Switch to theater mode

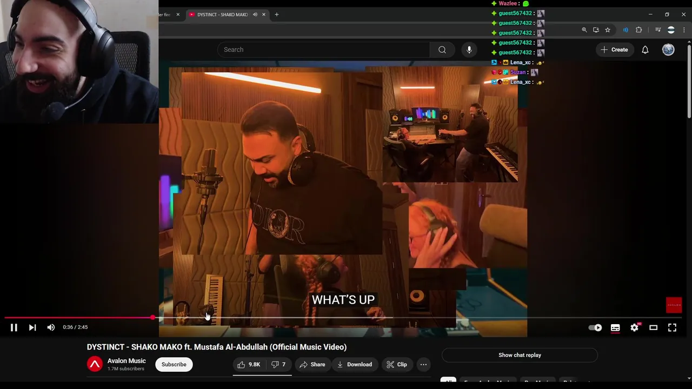[653, 327]
